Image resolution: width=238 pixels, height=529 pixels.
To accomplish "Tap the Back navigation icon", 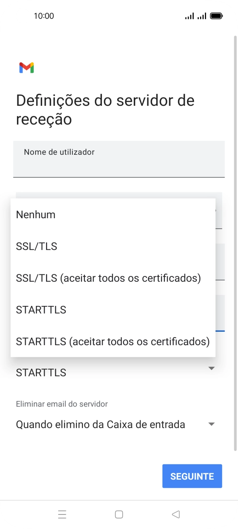I will pyautogui.click(x=176, y=514).
